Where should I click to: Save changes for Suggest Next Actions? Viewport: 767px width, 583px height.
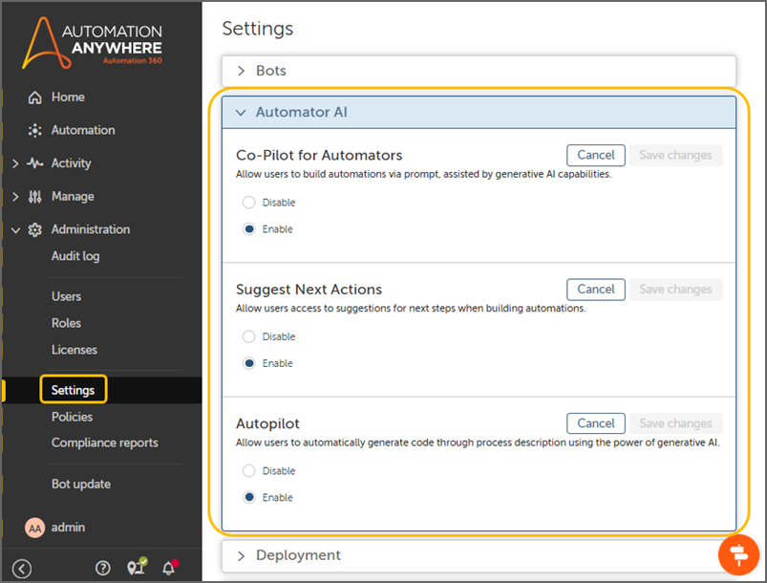click(675, 290)
